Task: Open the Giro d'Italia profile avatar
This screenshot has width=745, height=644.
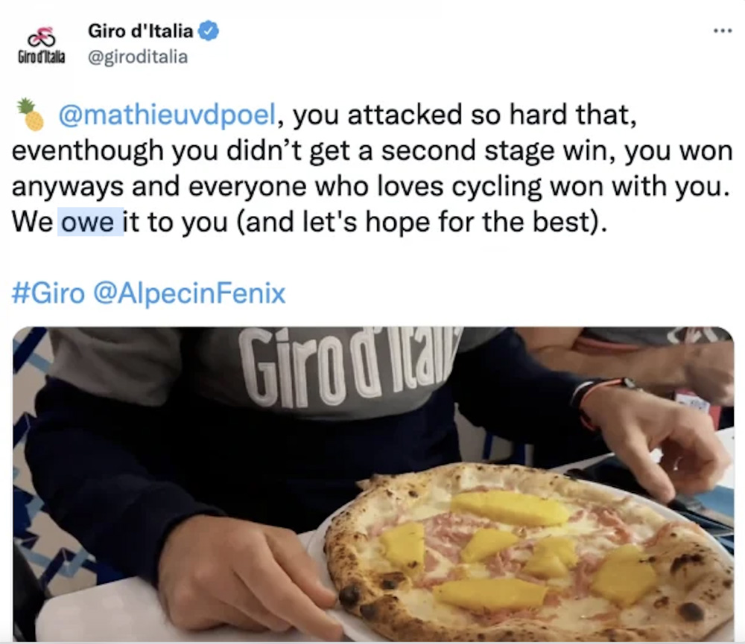Action: 41,45
